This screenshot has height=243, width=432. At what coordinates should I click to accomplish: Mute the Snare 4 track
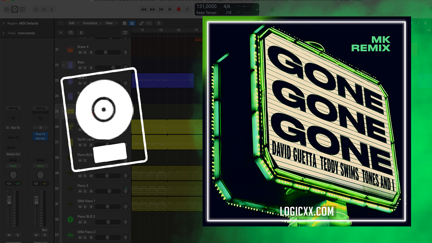[x=80, y=52]
